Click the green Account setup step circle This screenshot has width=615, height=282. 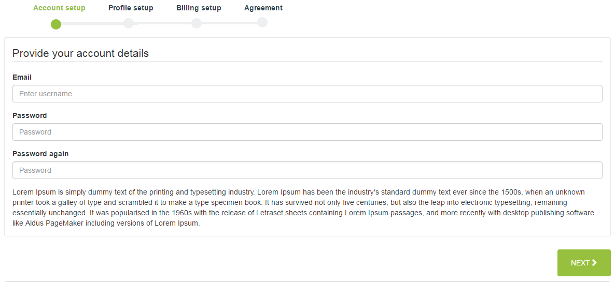click(x=56, y=24)
